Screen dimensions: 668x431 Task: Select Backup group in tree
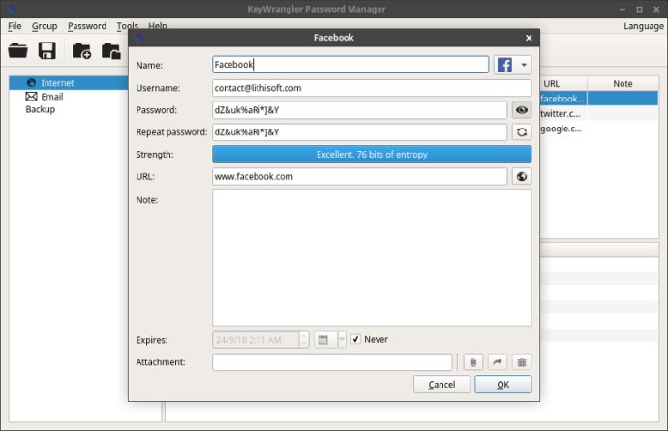click(x=40, y=109)
